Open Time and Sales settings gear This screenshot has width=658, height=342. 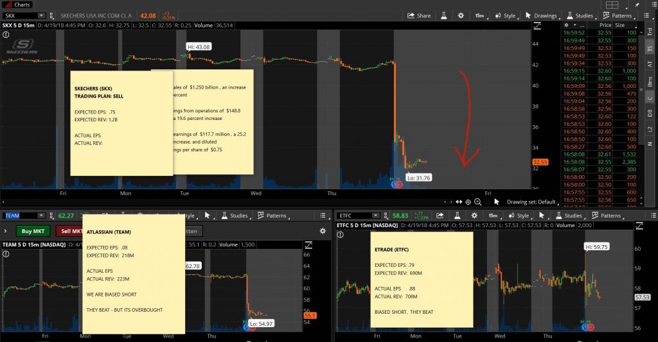(x=566, y=25)
